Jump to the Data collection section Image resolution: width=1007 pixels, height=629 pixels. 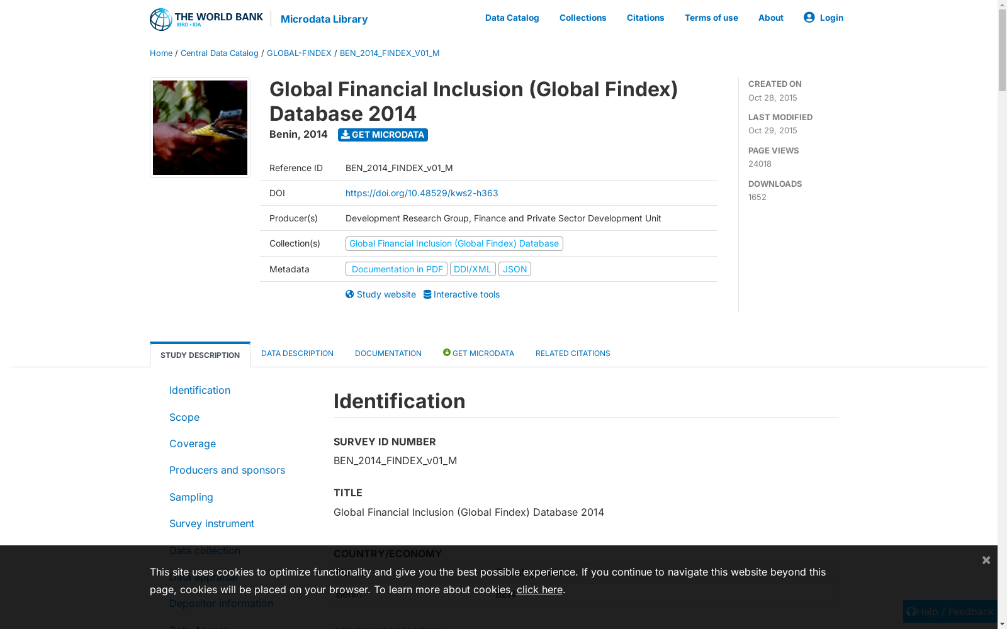(205, 550)
